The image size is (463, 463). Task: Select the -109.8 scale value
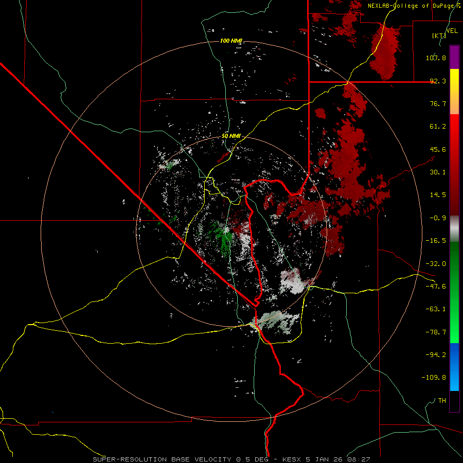click(434, 378)
